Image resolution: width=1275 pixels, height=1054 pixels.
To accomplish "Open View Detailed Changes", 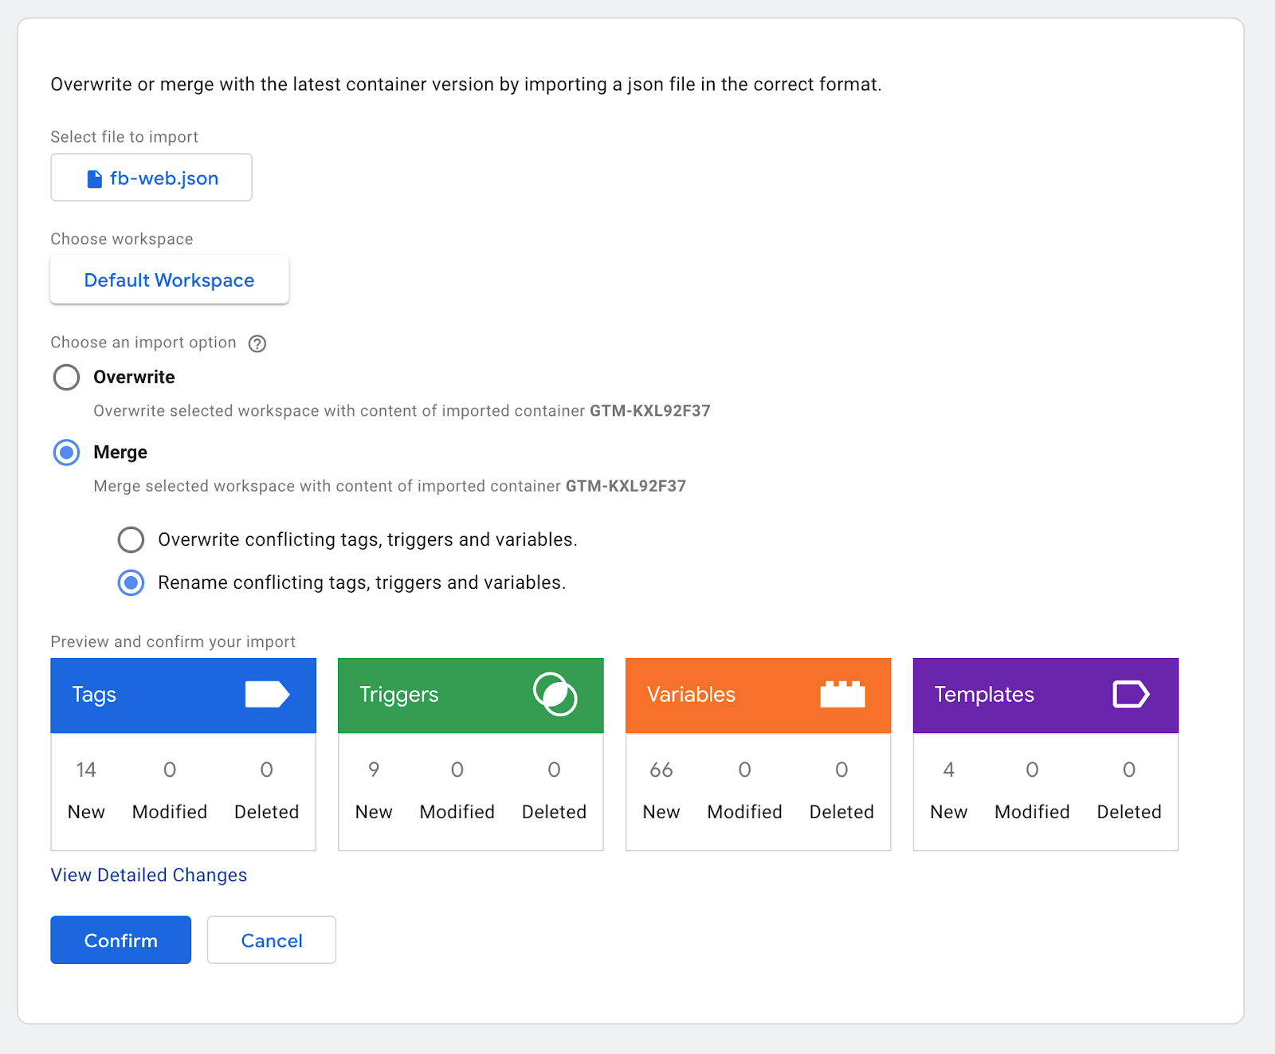I will 149,875.
